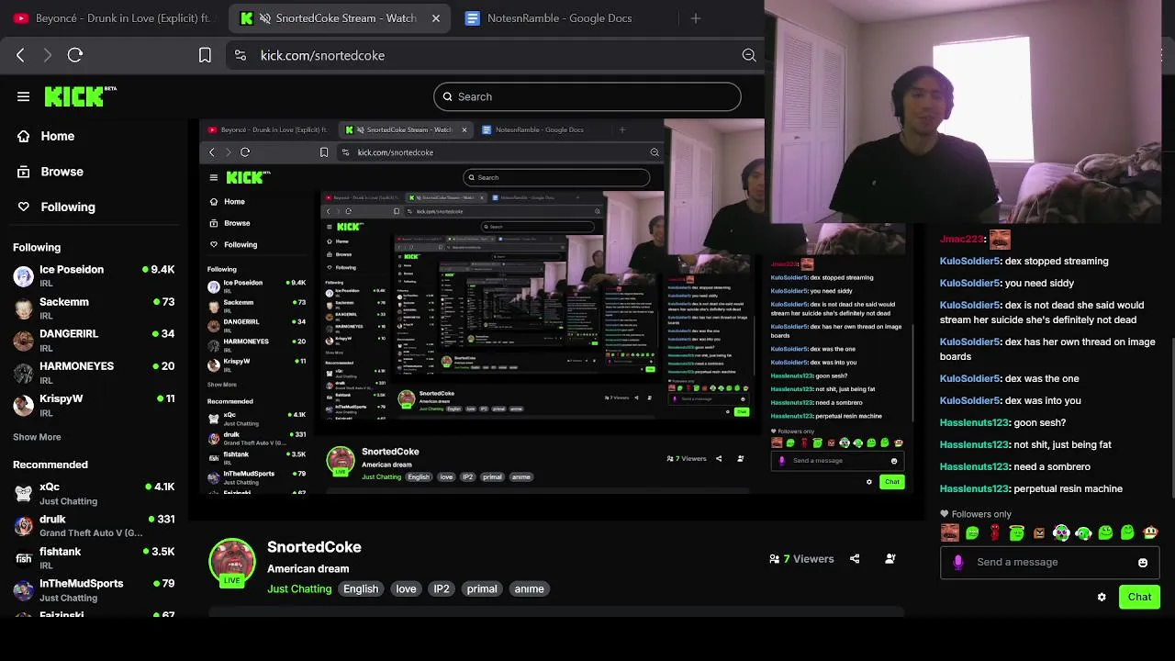Insert the mustached face photo emote
Image resolution: width=1175 pixels, height=661 pixels.
click(950, 532)
